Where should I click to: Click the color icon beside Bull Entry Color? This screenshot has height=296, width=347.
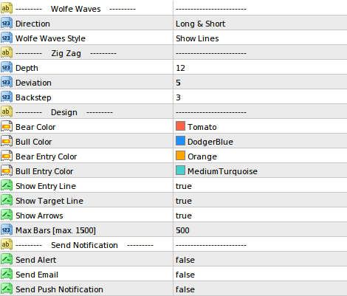[x=7, y=171]
